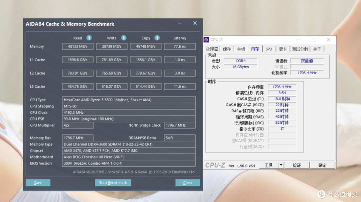Click the Start Benchmark button
This screenshot has height=202, width=361.
click(113, 183)
